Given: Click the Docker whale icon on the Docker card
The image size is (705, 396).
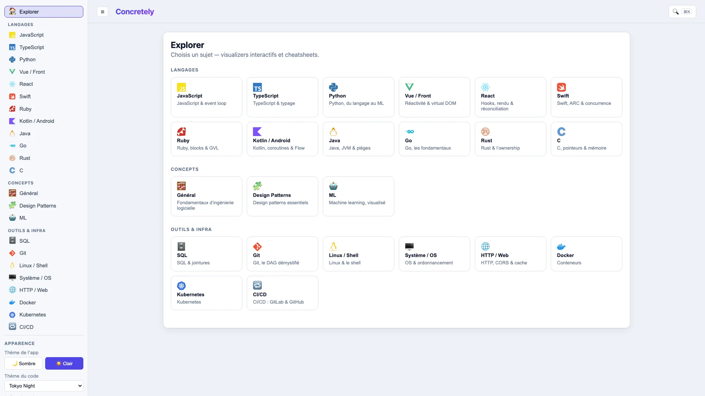Looking at the screenshot, I should tap(561, 246).
